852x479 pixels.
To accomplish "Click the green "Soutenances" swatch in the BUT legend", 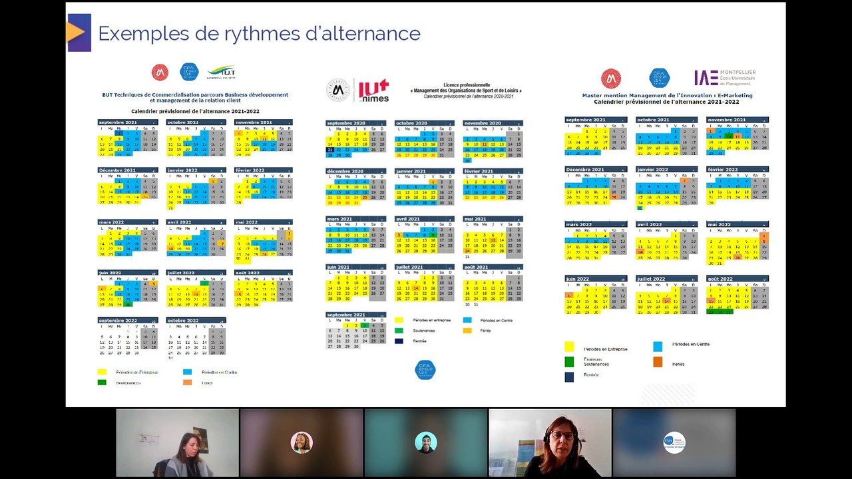I will [x=102, y=383].
